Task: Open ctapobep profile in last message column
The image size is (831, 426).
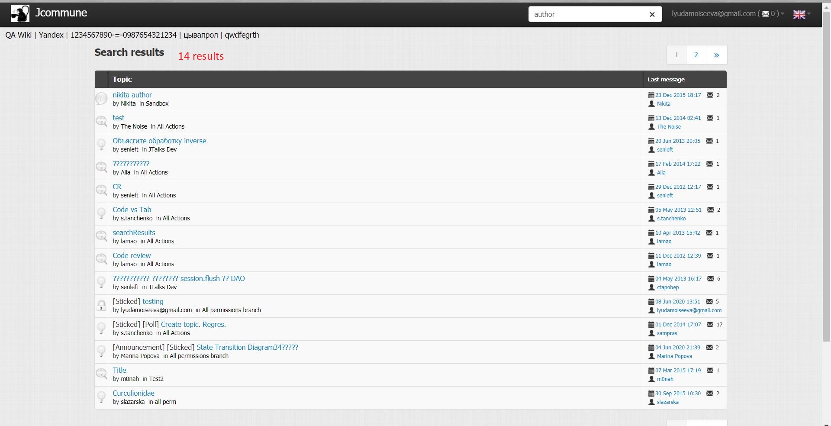Action: coord(668,287)
